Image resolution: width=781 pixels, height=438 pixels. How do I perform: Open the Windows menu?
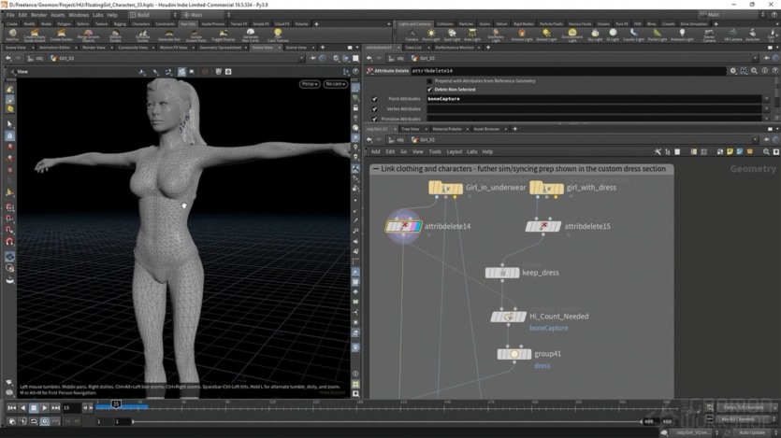[x=79, y=15]
